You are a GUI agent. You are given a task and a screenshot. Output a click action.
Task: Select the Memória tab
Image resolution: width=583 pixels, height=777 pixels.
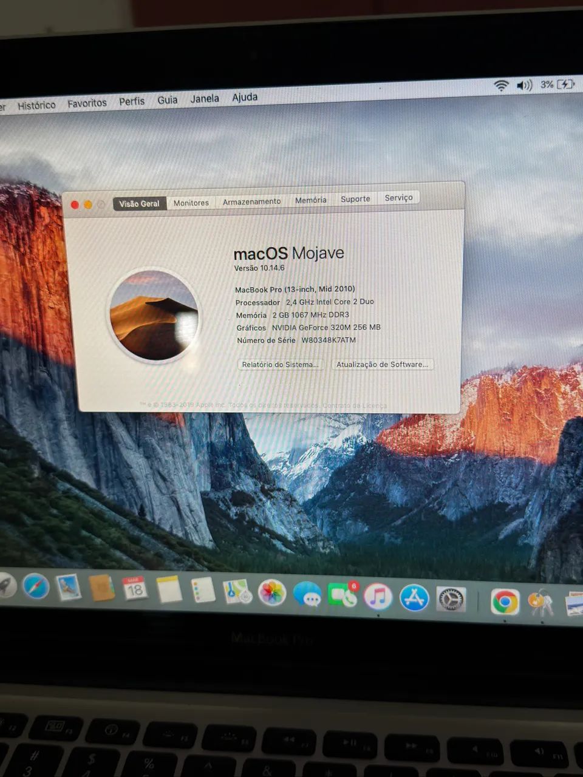tap(311, 200)
